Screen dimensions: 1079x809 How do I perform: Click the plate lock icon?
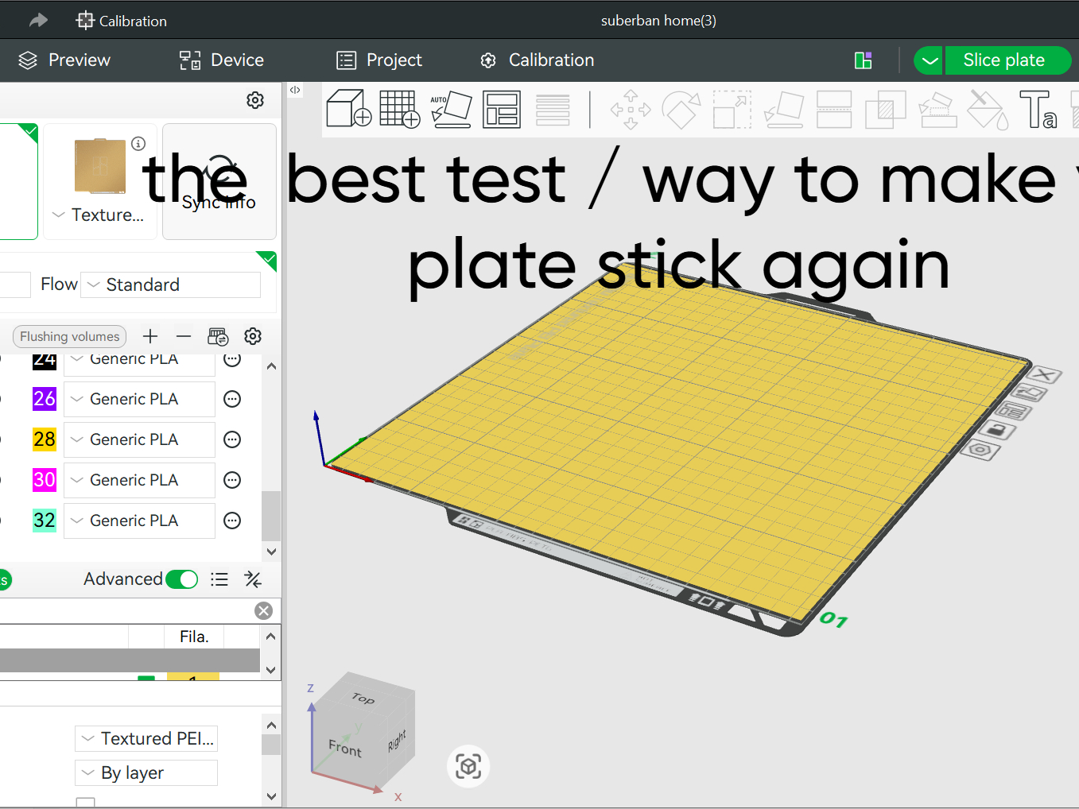997,431
